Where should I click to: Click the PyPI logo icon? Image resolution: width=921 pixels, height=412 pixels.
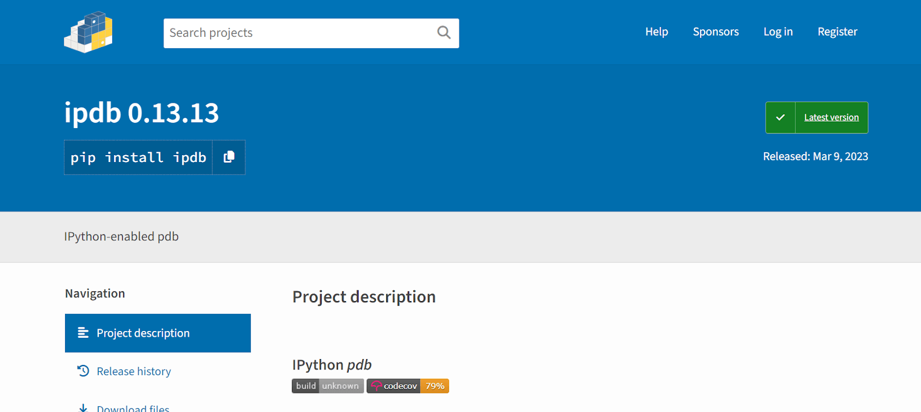click(x=88, y=32)
